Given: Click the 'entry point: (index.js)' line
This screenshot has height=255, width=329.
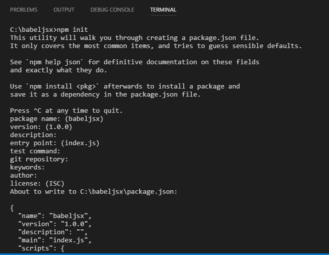Looking at the screenshot, I should coord(55,143).
